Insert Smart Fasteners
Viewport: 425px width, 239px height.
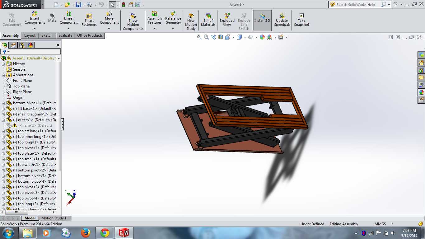tap(89, 20)
